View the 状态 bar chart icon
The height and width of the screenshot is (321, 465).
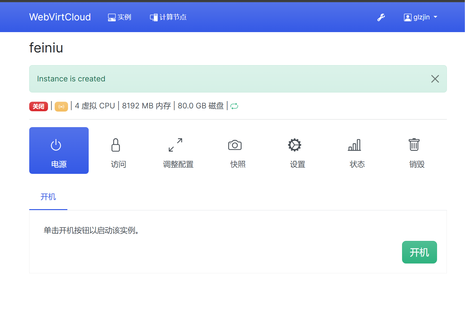pyautogui.click(x=354, y=145)
